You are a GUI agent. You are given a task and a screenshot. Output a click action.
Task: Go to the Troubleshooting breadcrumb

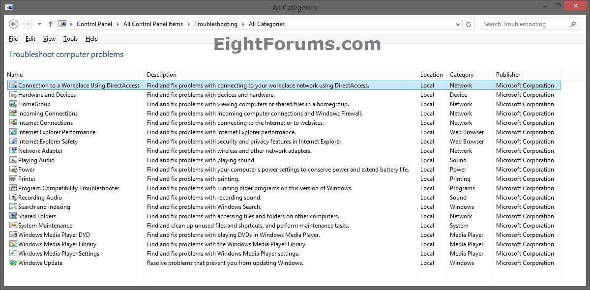tap(216, 24)
